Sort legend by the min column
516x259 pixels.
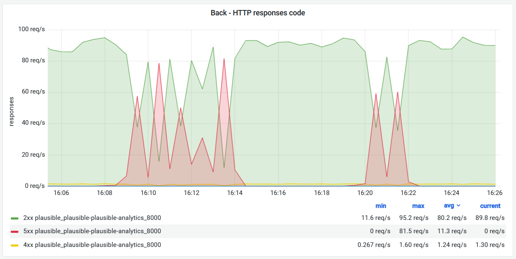point(381,206)
